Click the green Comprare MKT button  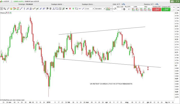(x=165, y=10)
